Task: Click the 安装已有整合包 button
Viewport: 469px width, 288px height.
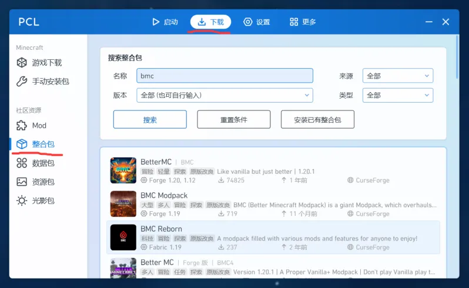Action: click(317, 120)
